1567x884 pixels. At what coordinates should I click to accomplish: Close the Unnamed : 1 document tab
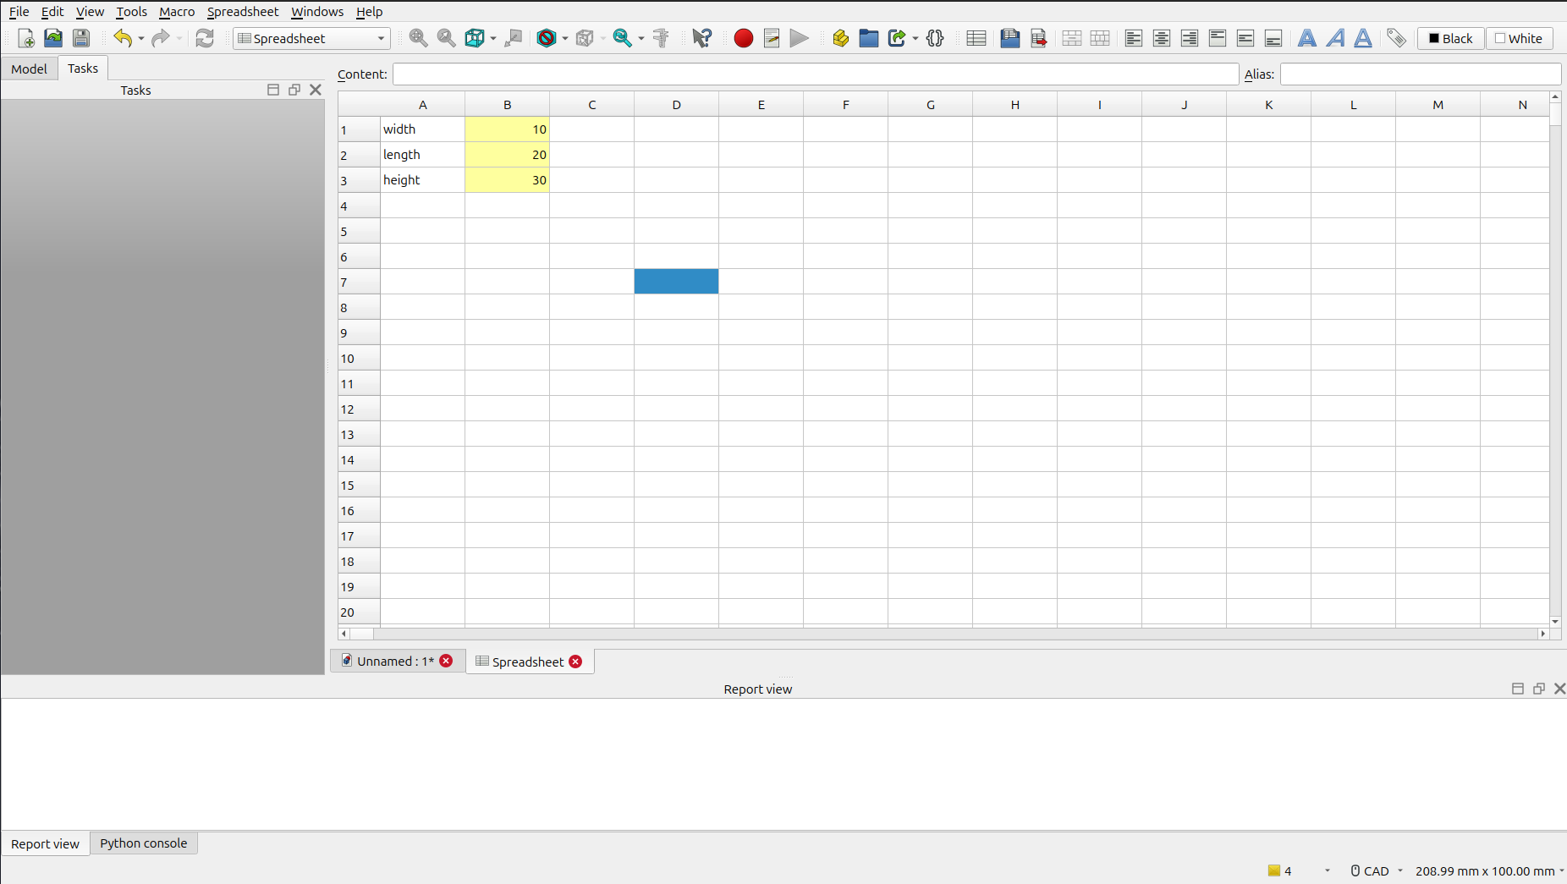[x=447, y=661]
